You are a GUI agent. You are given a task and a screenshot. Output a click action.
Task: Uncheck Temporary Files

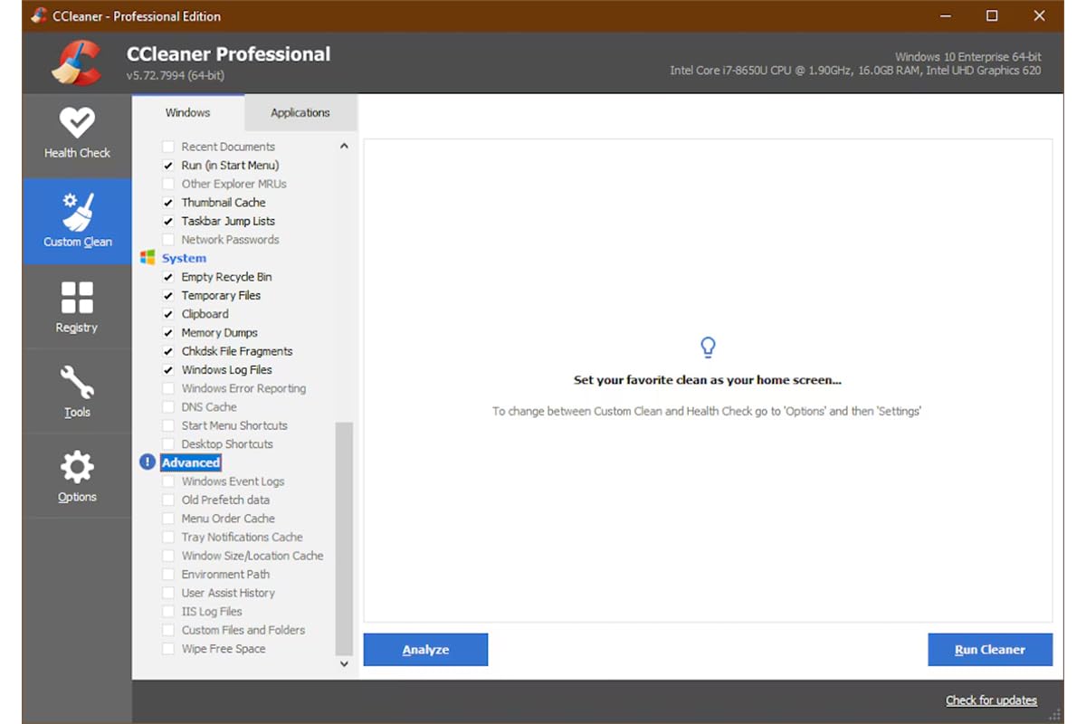(x=168, y=296)
